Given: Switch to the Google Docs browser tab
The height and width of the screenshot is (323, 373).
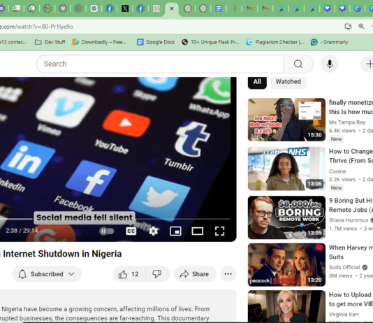Looking at the screenshot, I should pyautogui.click(x=219, y=9).
